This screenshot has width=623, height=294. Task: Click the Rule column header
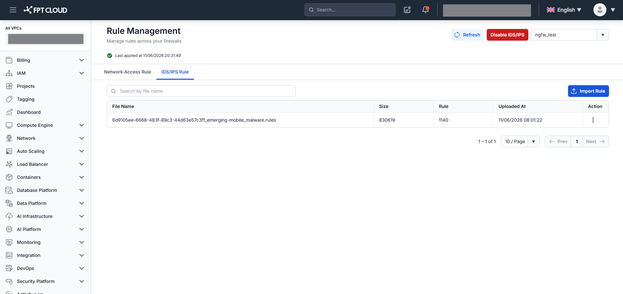(x=443, y=106)
